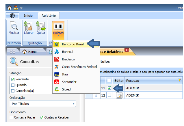Click the Bradesco red logo icon

pos(57,59)
